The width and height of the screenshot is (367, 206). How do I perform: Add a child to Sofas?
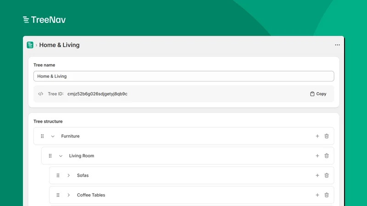317,175
